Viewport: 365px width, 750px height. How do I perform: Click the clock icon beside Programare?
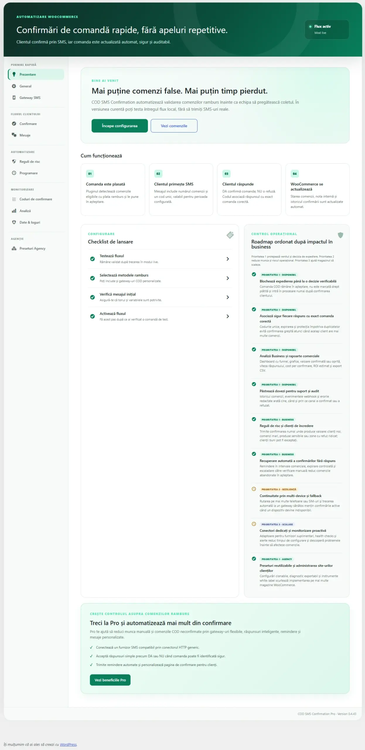coord(14,173)
